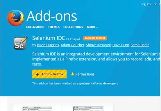
Task: Open author Dave Hunt profile
Action: pos(121,45)
